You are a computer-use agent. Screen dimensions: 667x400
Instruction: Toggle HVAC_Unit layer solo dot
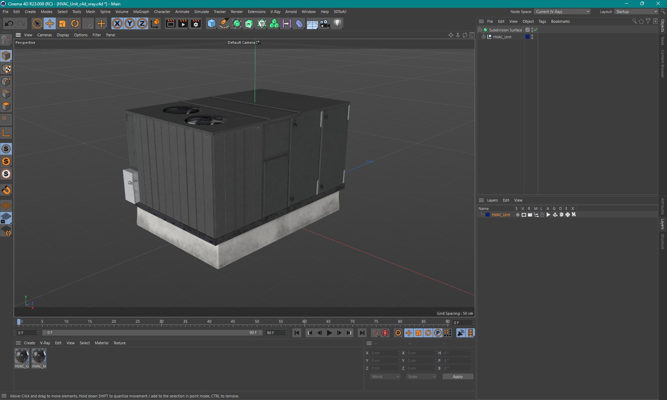(x=518, y=215)
